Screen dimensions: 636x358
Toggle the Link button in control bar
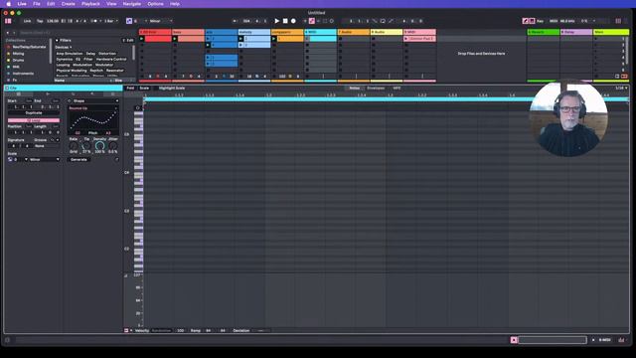coord(27,21)
